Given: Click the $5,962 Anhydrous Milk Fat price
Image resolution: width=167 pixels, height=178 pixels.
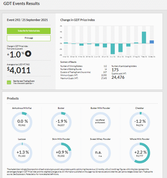Looking at the screenshot, I should pyautogui.click(x=22, y=125).
